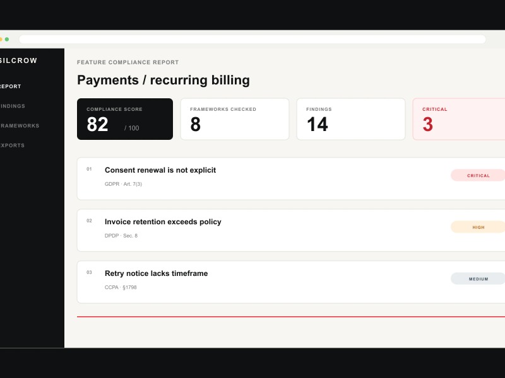
Task: Open the Compliance Score card
Action: 125,119
